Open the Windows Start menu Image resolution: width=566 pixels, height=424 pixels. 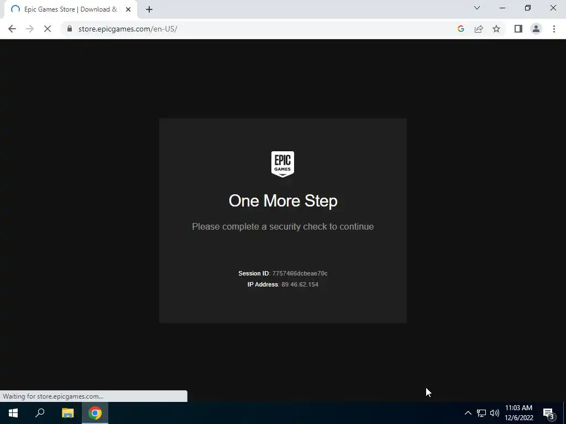click(x=13, y=413)
